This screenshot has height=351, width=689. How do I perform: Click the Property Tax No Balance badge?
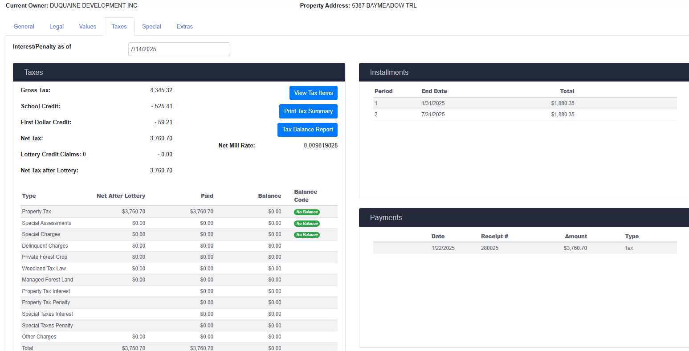[x=307, y=212]
